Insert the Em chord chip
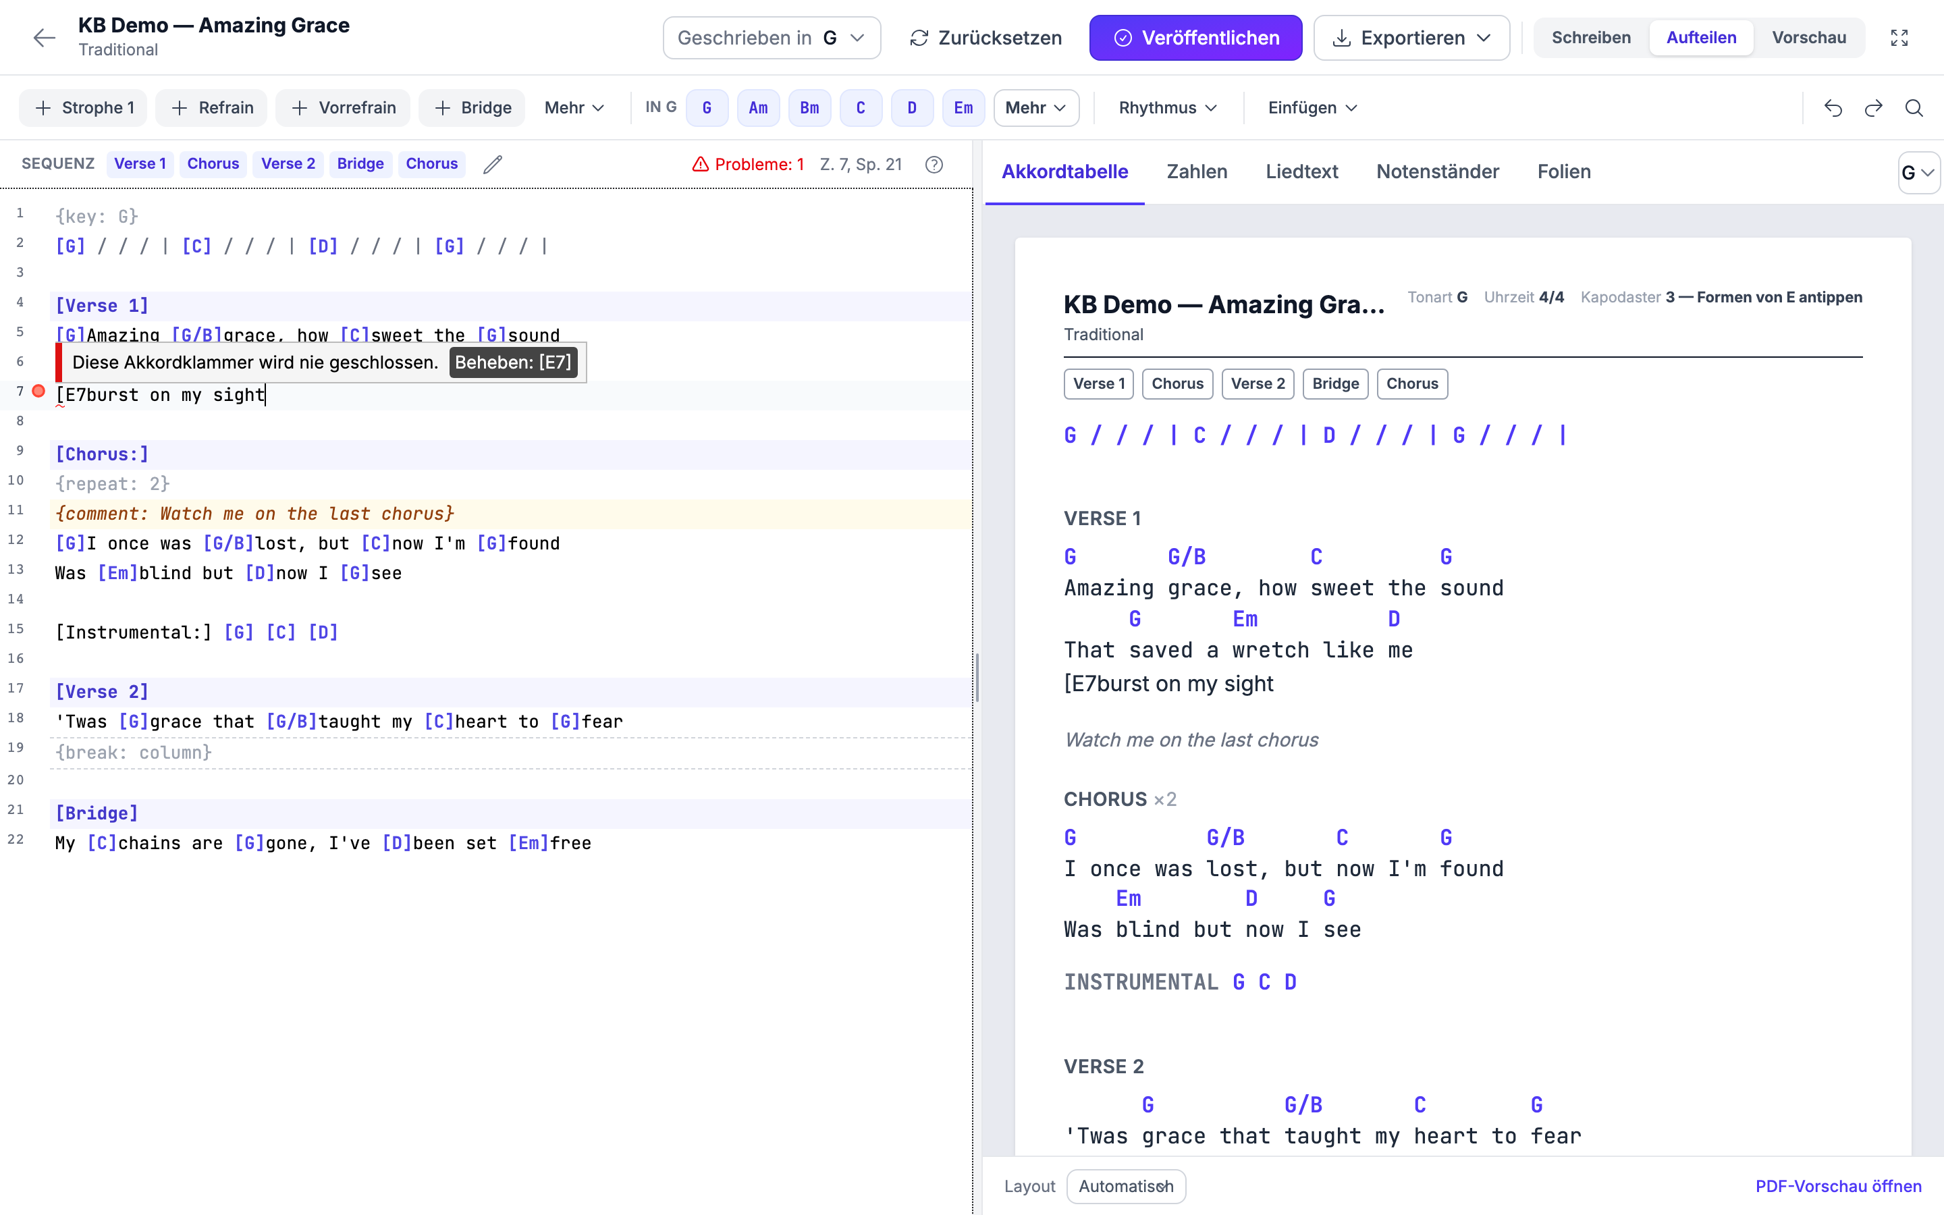This screenshot has width=1944, height=1215. point(963,108)
